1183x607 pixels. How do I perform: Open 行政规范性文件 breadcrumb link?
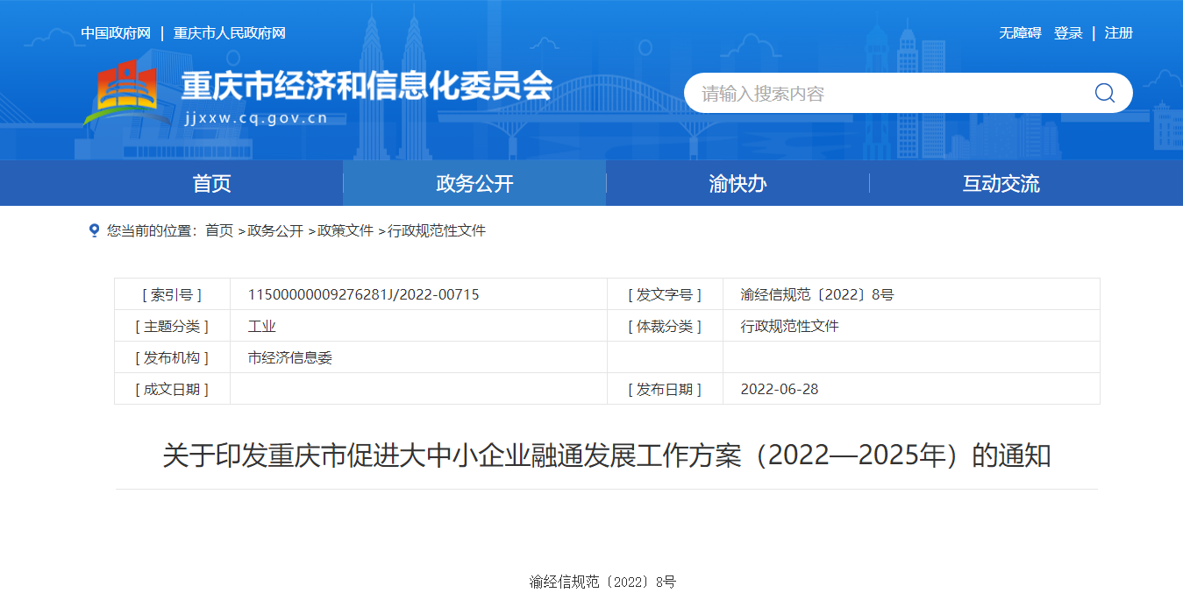tap(437, 231)
